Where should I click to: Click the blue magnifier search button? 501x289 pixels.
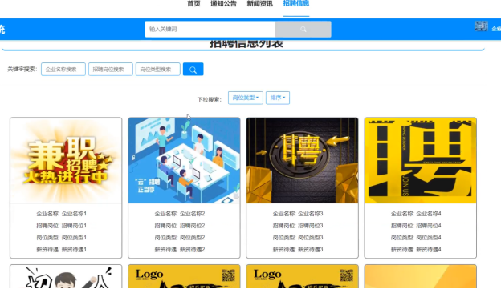[193, 70]
